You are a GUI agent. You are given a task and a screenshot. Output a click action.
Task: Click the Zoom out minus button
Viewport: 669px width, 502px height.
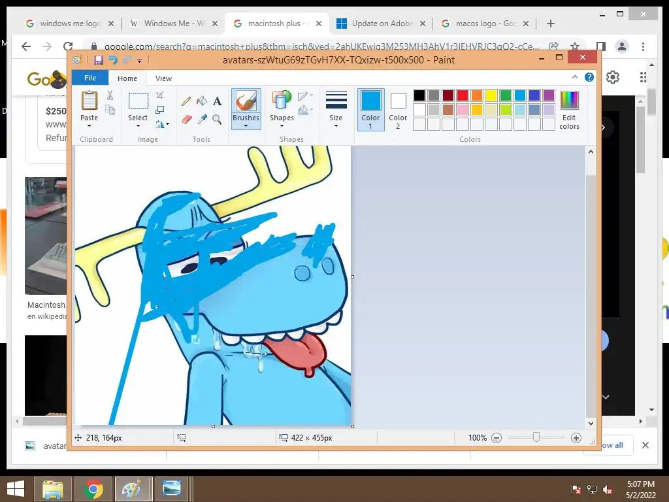(x=497, y=438)
